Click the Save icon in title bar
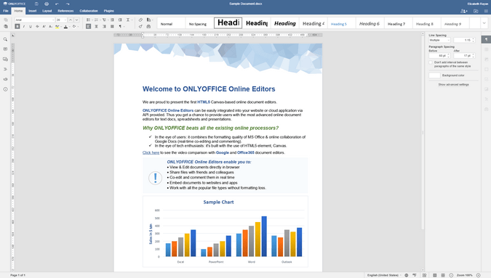This screenshot has width=491, height=278. click(x=36, y=4)
